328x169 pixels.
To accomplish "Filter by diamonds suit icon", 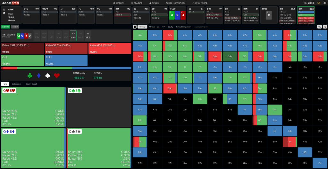I will click(39, 76).
